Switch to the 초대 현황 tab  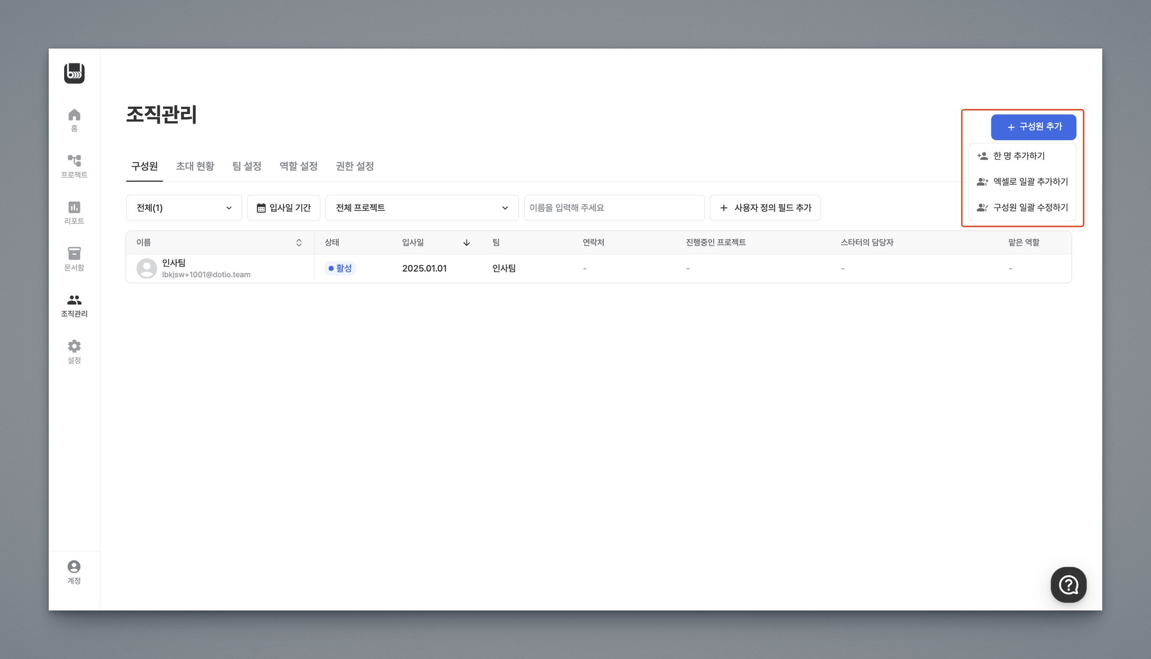point(195,166)
